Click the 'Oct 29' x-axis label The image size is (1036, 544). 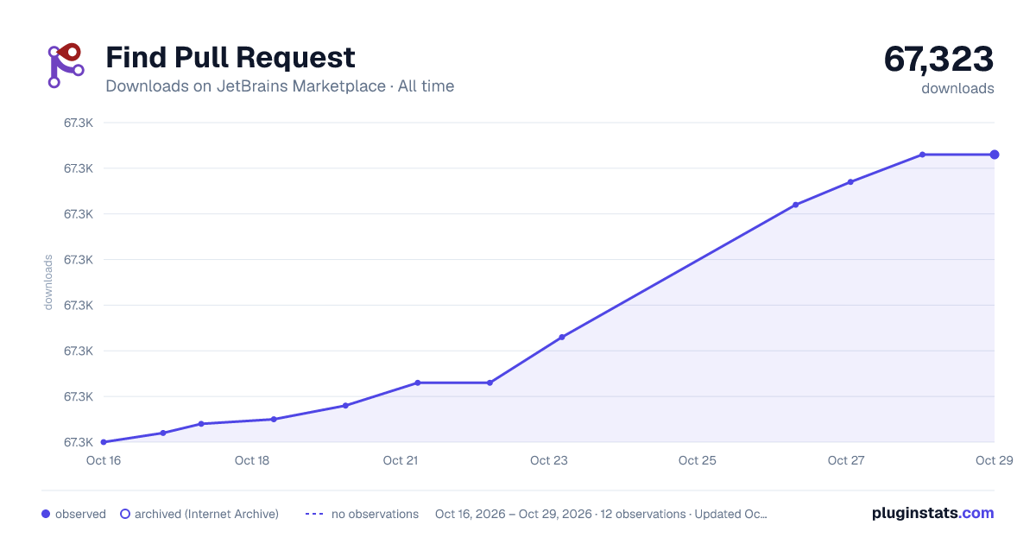(993, 460)
